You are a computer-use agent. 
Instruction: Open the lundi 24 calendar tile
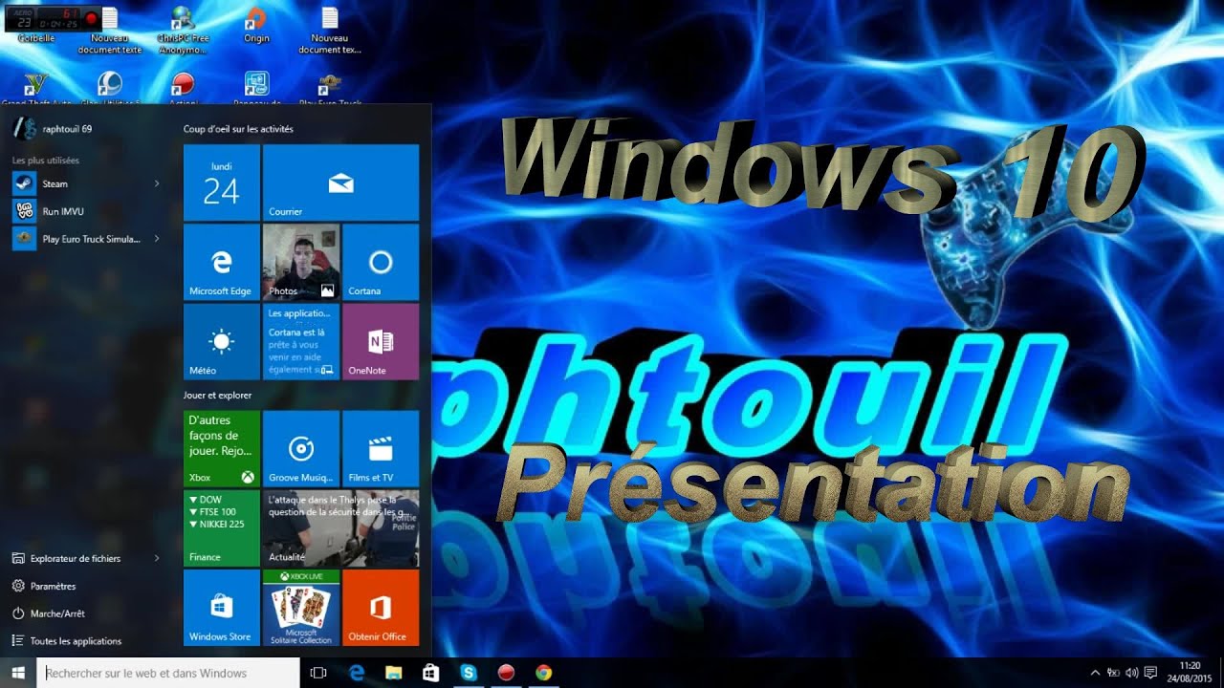pyautogui.click(x=221, y=183)
